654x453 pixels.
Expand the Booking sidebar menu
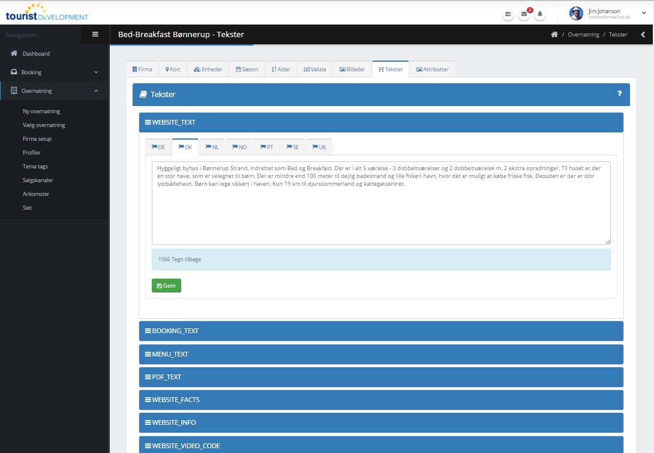(96, 73)
